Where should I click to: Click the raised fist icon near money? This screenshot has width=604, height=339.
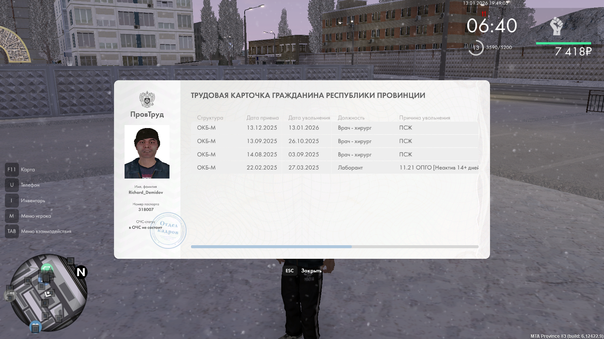[556, 26]
